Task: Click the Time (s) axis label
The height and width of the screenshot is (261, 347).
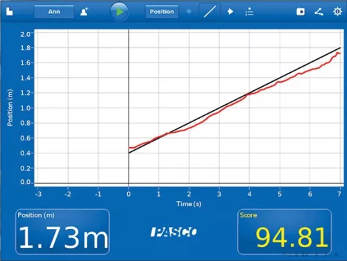Action: click(189, 204)
